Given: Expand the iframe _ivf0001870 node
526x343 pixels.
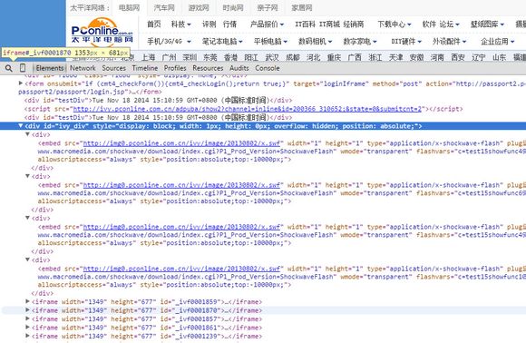Looking at the screenshot, I should 28,310.
